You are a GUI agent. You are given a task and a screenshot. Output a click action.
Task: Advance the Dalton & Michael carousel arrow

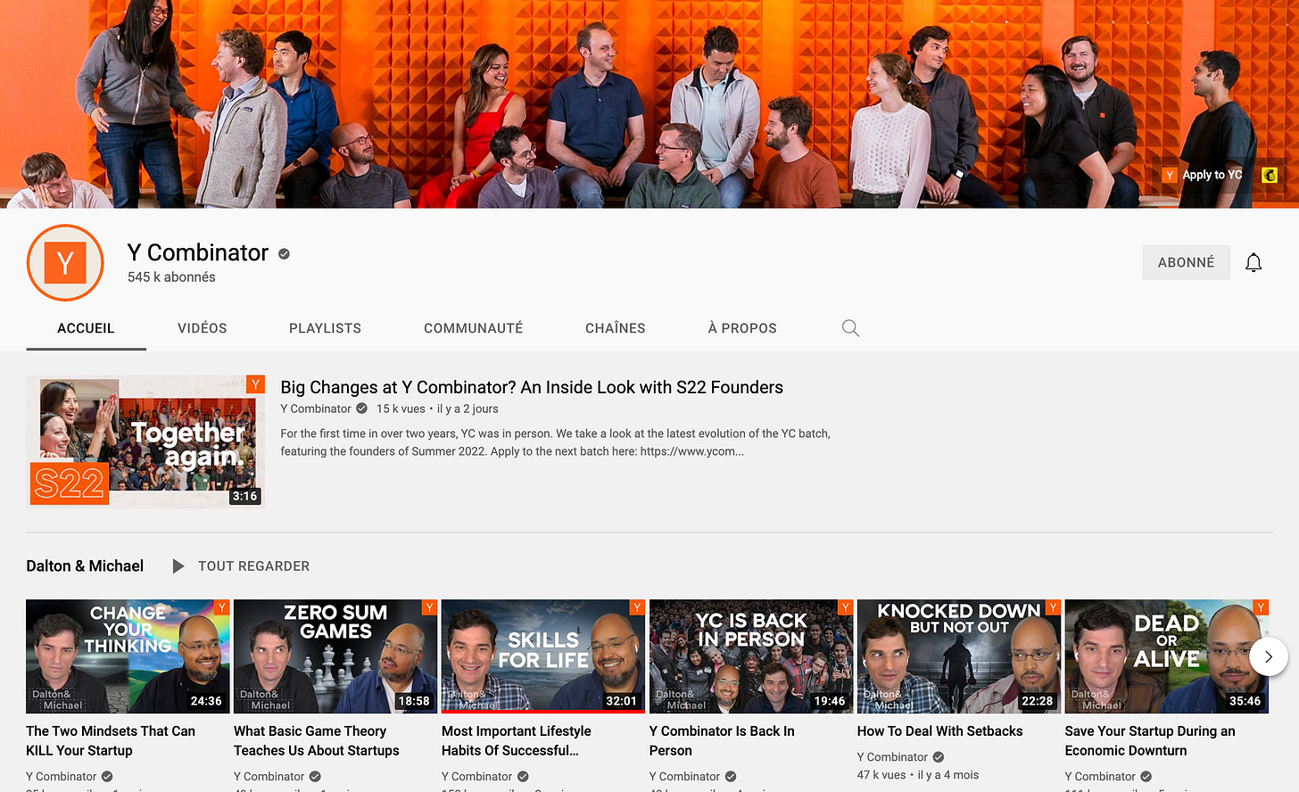point(1268,656)
